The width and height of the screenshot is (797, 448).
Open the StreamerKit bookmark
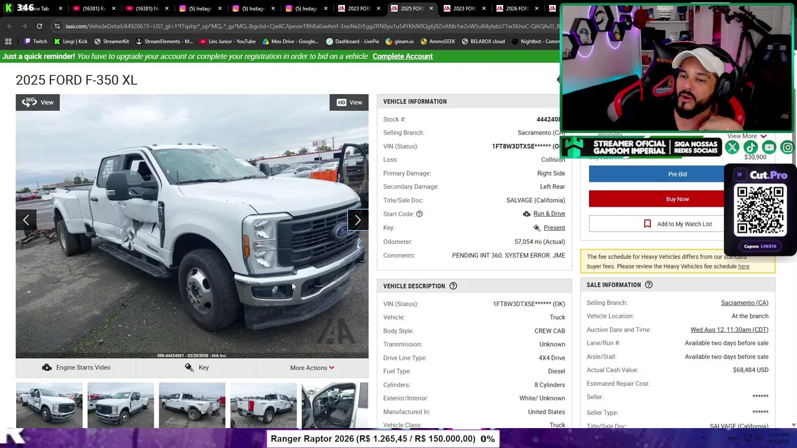pos(111,42)
